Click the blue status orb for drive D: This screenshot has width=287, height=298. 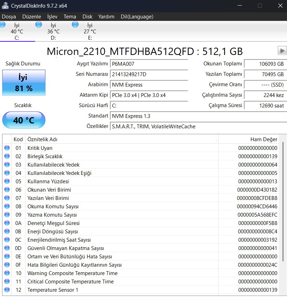point(39,25)
